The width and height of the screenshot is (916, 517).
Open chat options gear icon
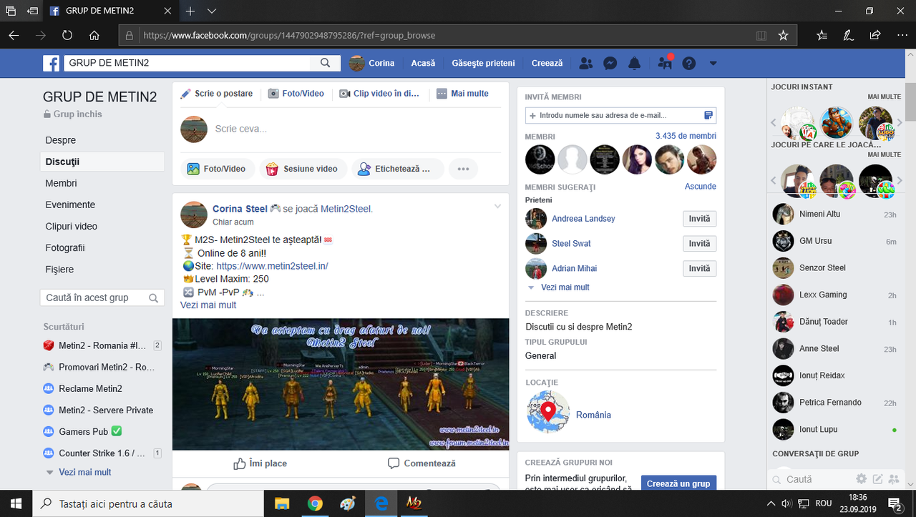click(862, 478)
